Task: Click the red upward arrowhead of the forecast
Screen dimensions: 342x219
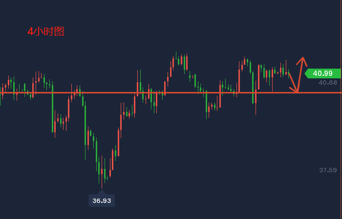Action: [303, 60]
